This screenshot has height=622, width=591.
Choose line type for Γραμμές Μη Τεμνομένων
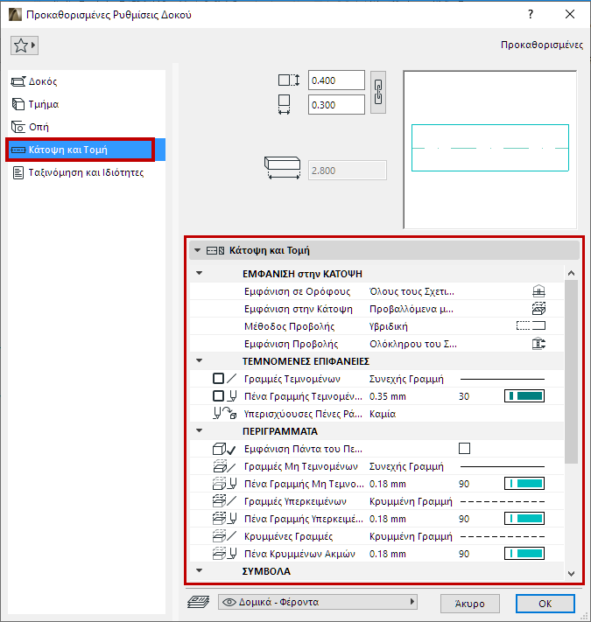502,466
